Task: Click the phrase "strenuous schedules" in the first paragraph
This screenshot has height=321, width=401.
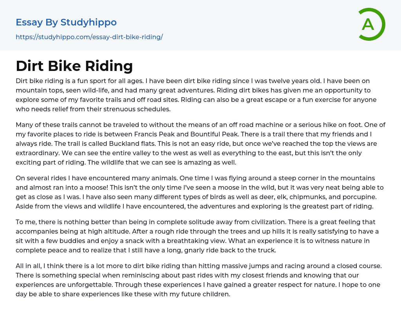Action: coord(139,109)
